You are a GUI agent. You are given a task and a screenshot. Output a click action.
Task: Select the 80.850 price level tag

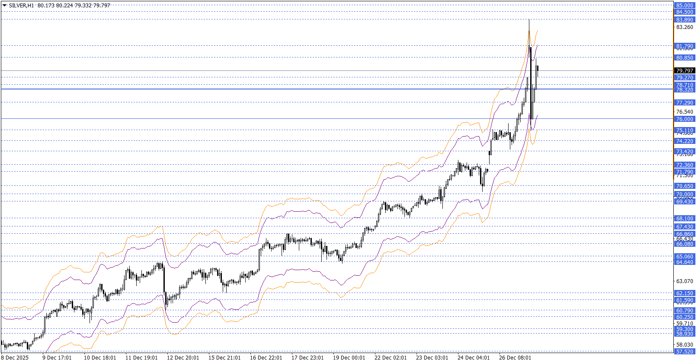pos(684,57)
